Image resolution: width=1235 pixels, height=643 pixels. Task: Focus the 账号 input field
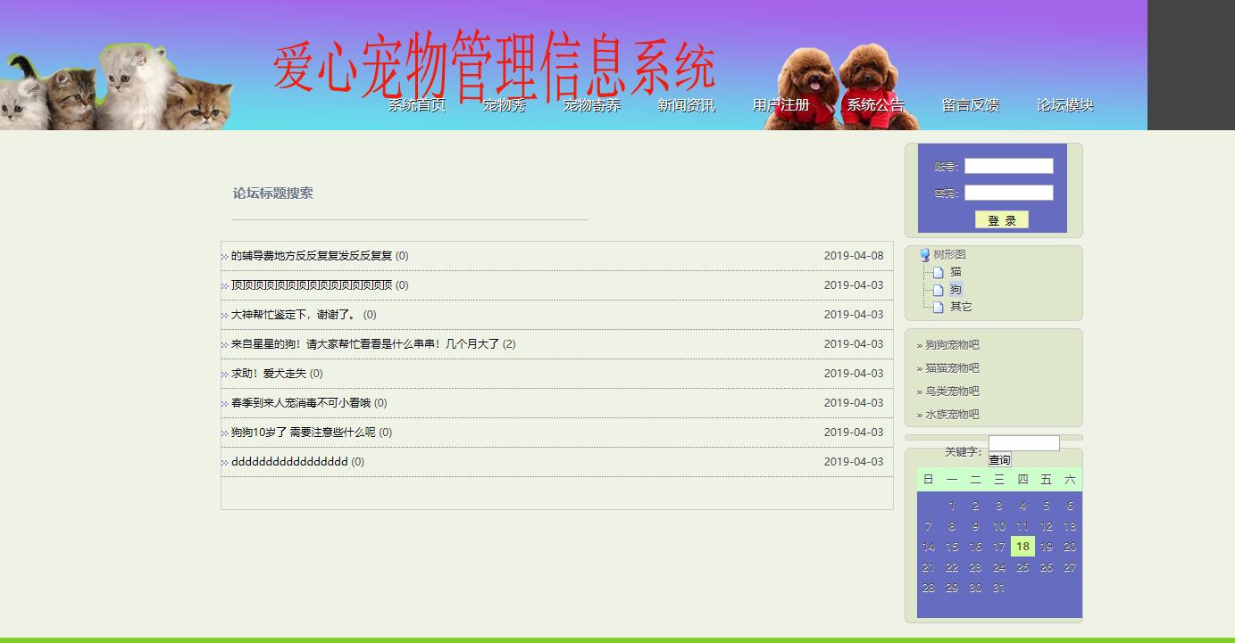click(1009, 166)
